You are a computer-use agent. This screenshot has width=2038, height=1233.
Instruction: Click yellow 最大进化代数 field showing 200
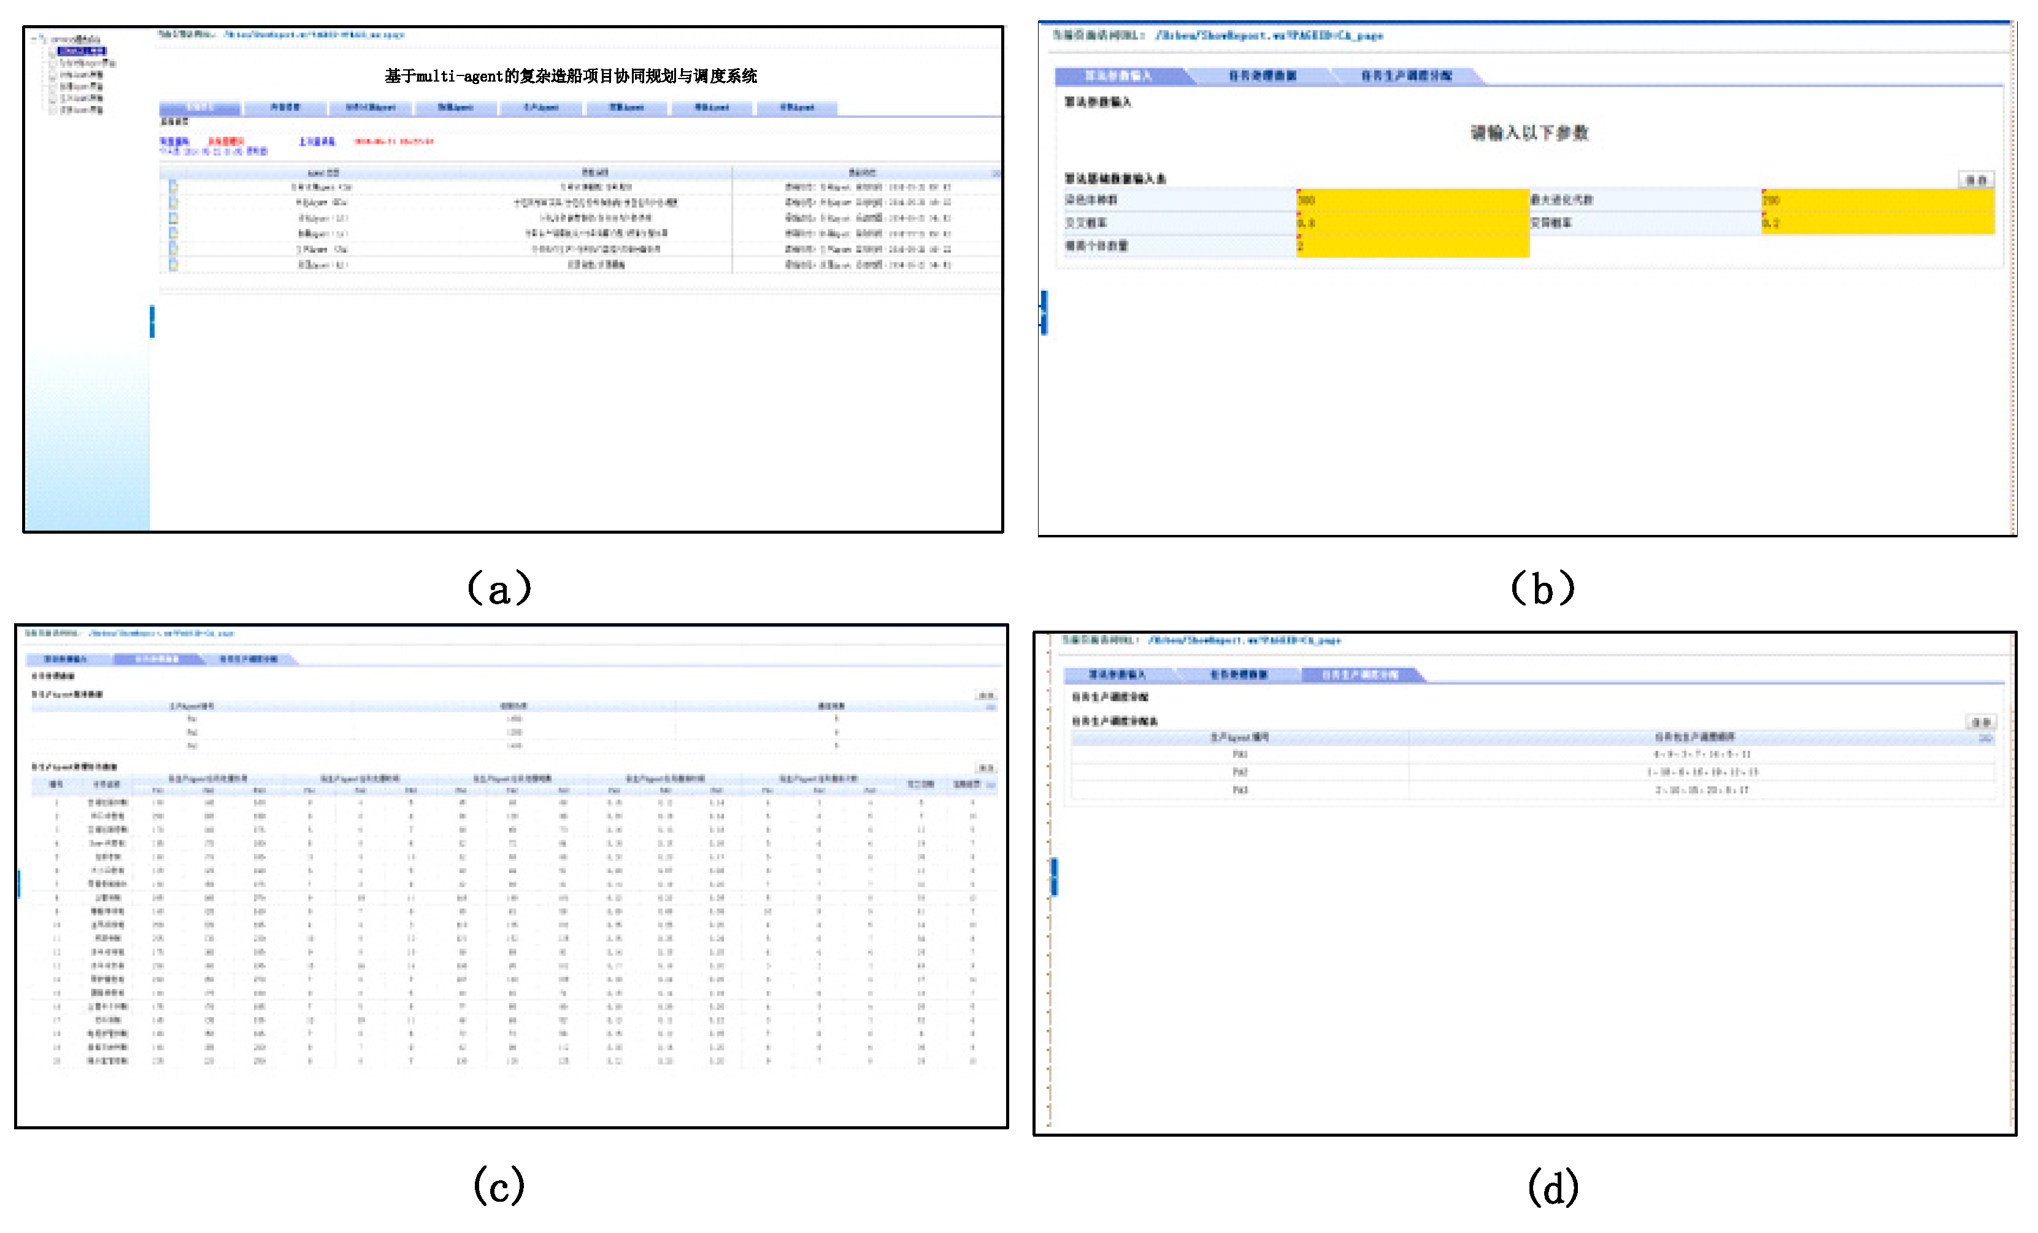[x=1877, y=200]
